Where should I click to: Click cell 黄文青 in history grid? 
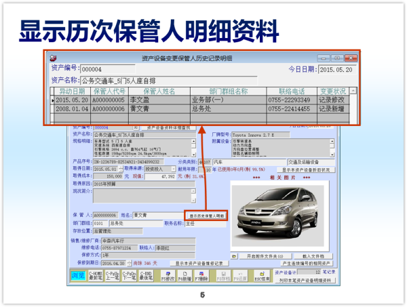pos(159,109)
